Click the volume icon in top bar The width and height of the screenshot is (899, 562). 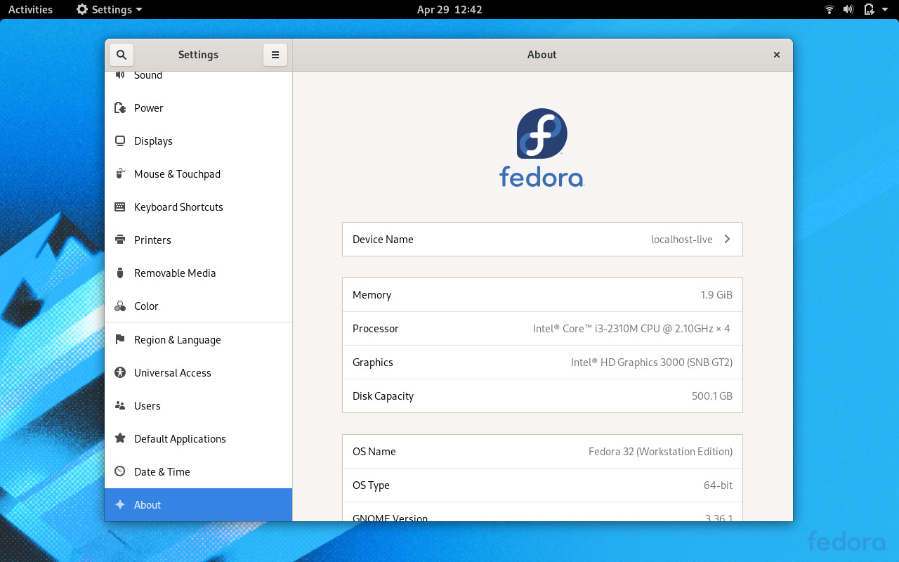click(x=848, y=10)
